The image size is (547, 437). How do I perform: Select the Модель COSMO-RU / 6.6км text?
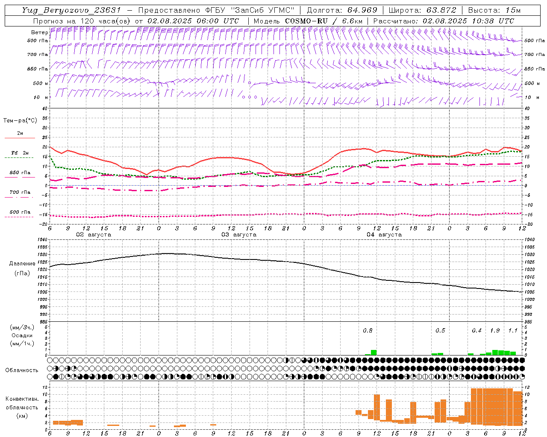308,21
